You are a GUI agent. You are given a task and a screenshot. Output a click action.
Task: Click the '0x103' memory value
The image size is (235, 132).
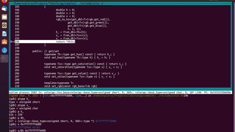pos(36,127)
